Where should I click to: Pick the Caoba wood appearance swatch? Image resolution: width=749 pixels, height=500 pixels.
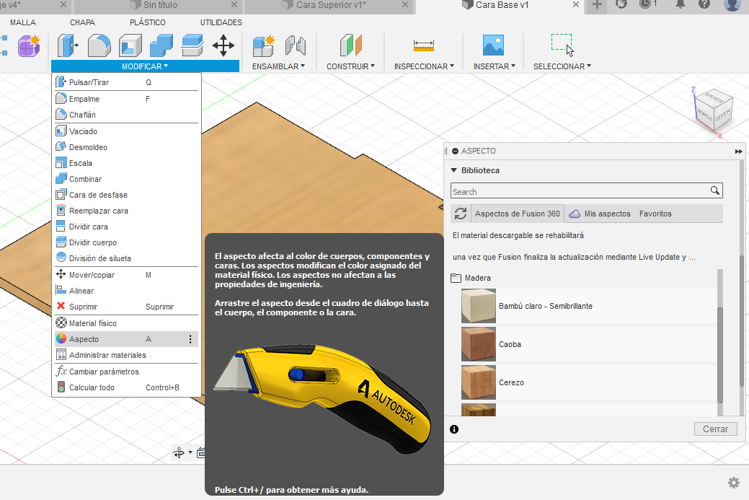coord(479,344)
